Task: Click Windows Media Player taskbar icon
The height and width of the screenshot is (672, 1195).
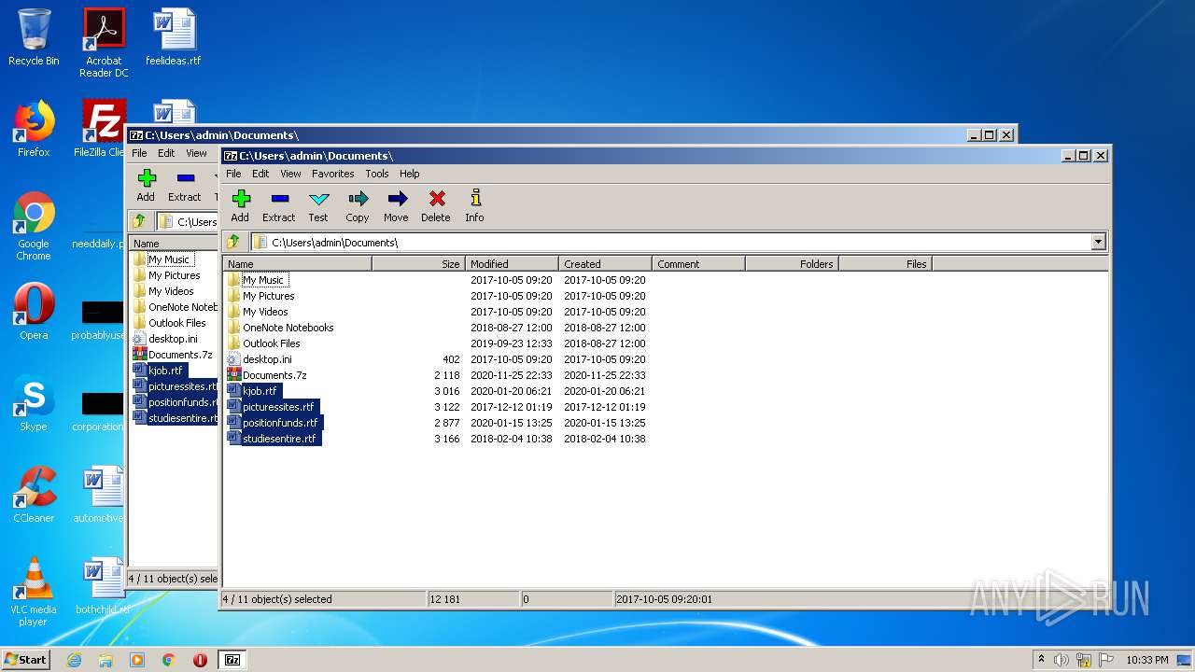Action: 137,660
